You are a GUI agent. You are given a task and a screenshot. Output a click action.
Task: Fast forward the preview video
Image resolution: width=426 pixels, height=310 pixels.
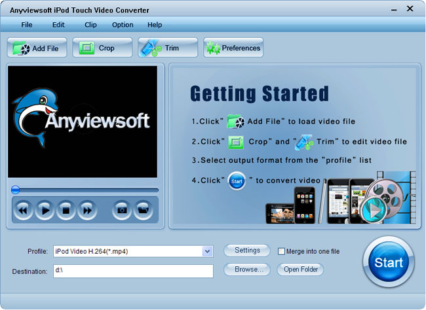pyautogui.click(x=87, y=210)
